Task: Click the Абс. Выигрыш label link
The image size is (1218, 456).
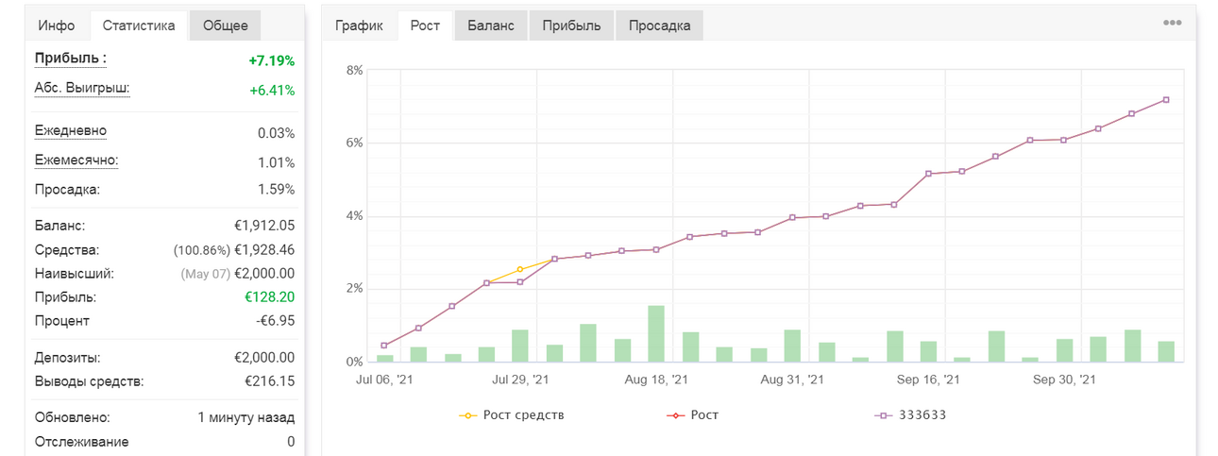Action: click(x=82, y=89)
